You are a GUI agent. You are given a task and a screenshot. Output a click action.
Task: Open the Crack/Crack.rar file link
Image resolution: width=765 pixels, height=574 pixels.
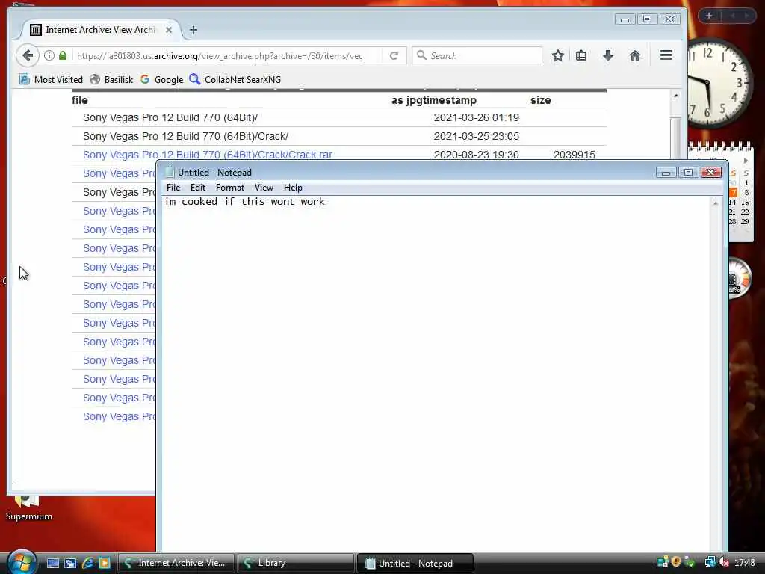pyautogui.click(x=208, y=155)
